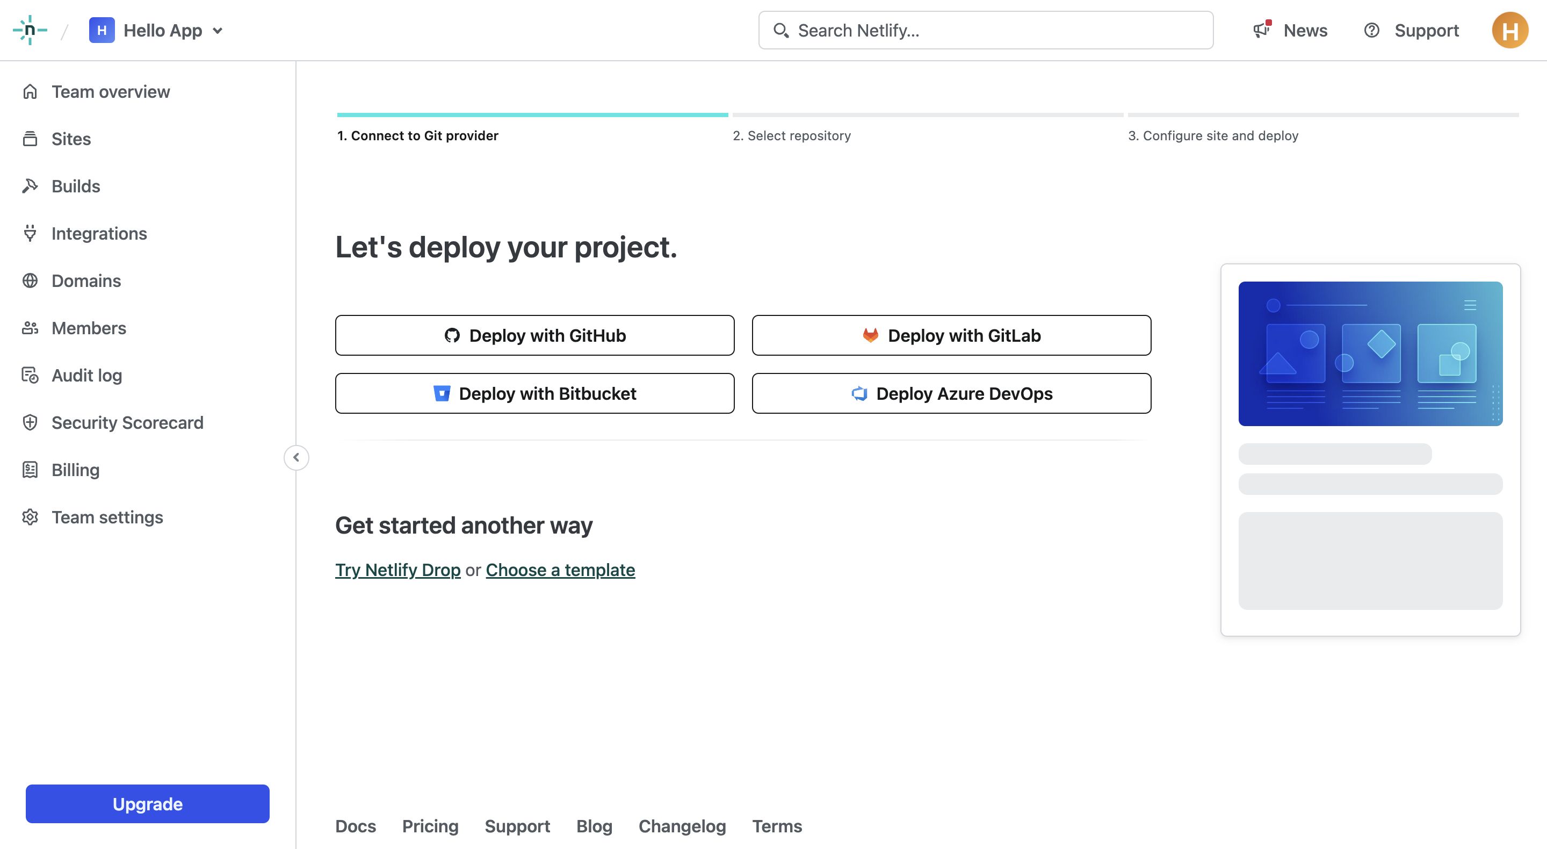The height and width of the screenshot is (849, 1547).
Task: Click the Integrations plug icon
Action: tap(30, 233)
